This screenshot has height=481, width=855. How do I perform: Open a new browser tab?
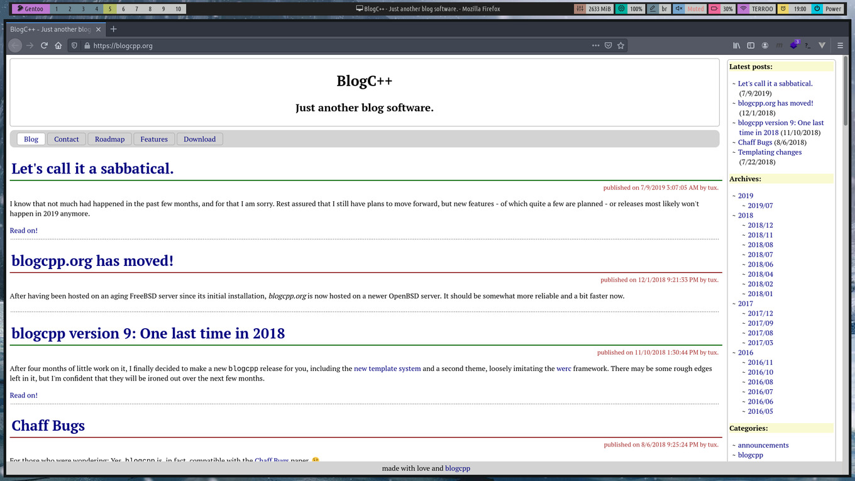click(x=113, y=29)
